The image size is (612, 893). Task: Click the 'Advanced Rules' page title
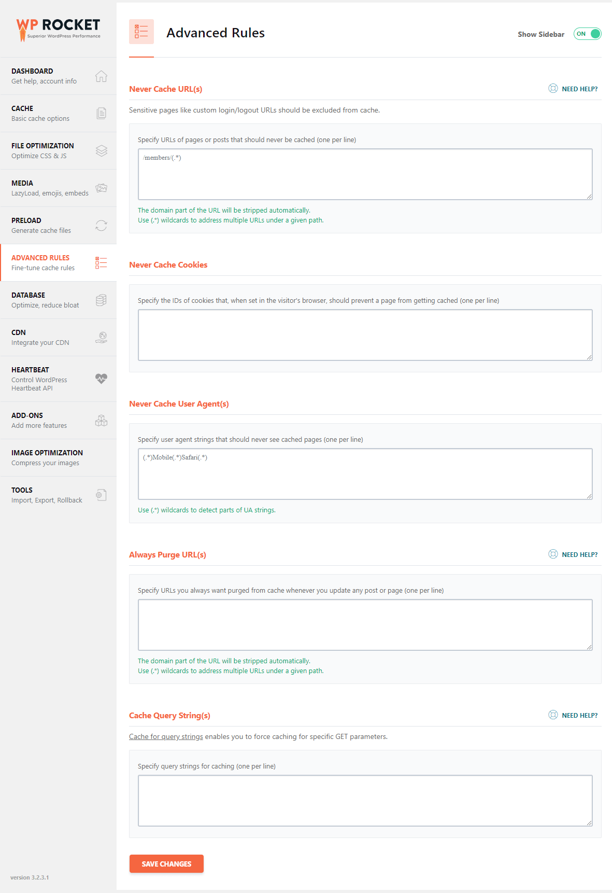216,33
